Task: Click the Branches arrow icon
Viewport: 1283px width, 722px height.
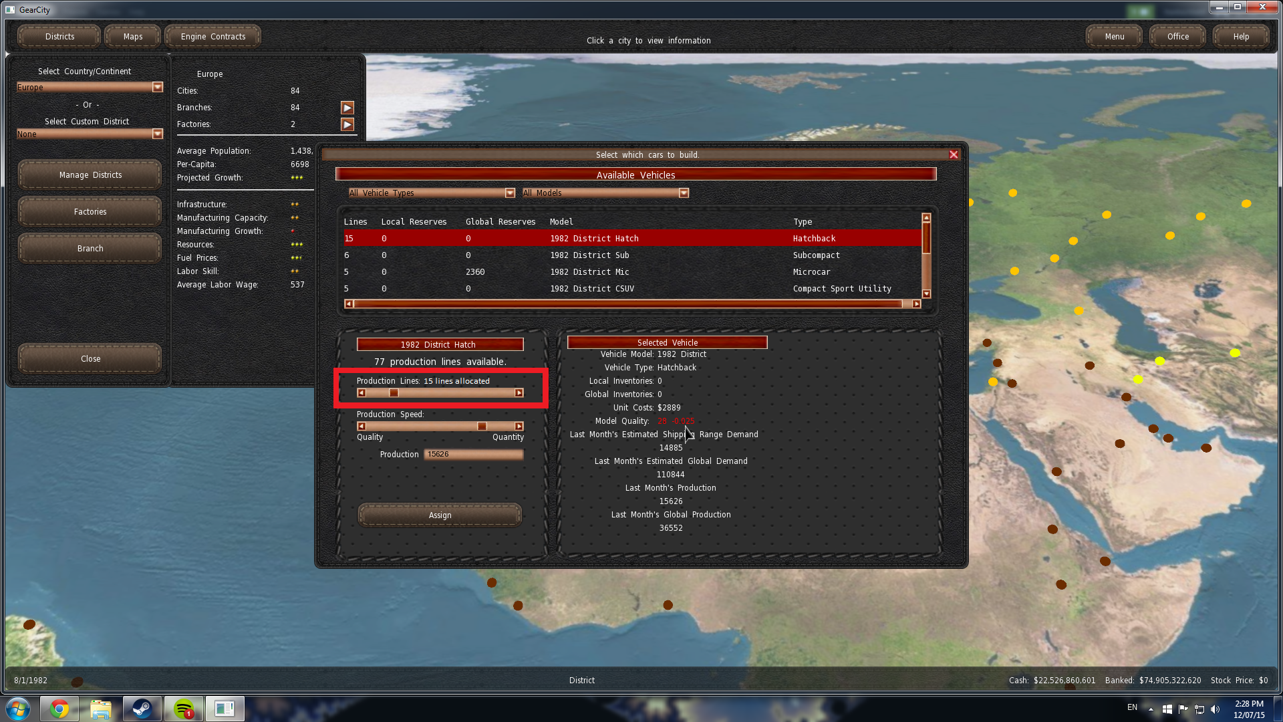Action: tap(347, 108)
